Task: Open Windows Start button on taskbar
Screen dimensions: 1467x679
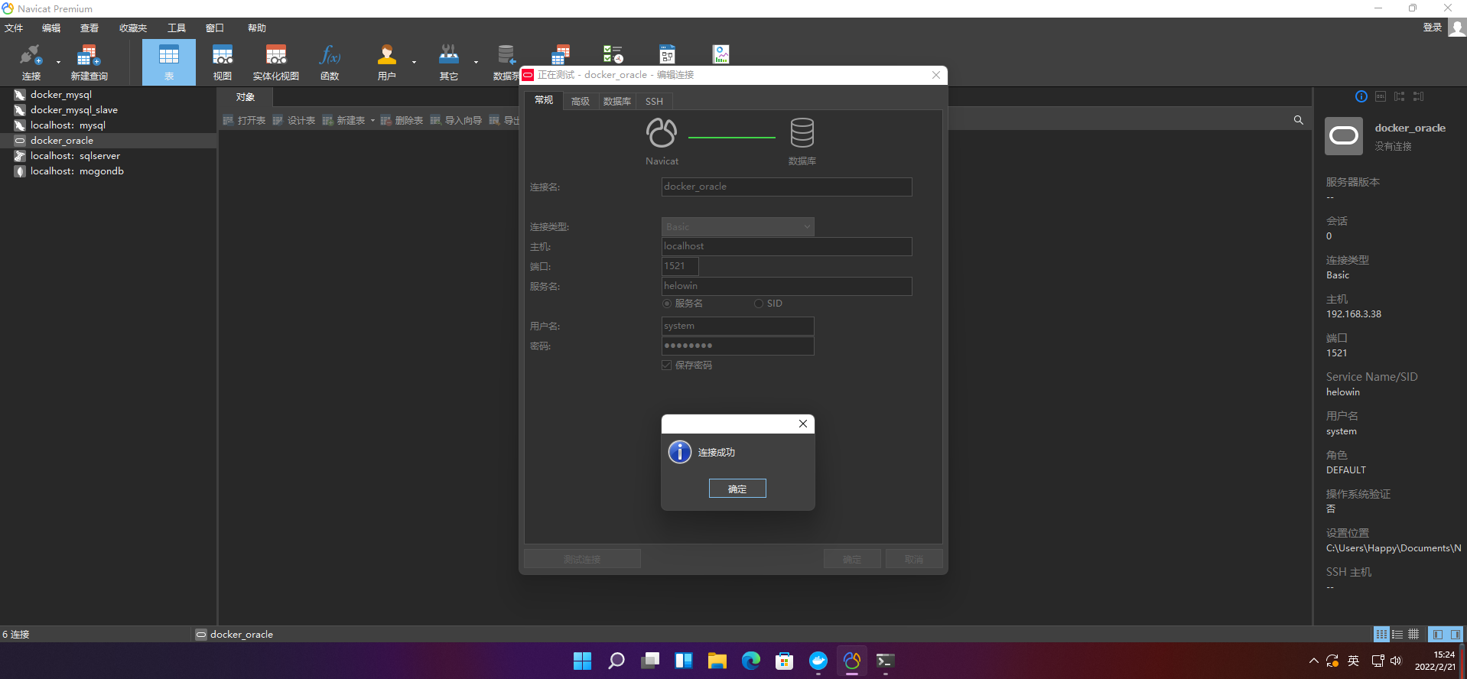Action: [582, 661]
